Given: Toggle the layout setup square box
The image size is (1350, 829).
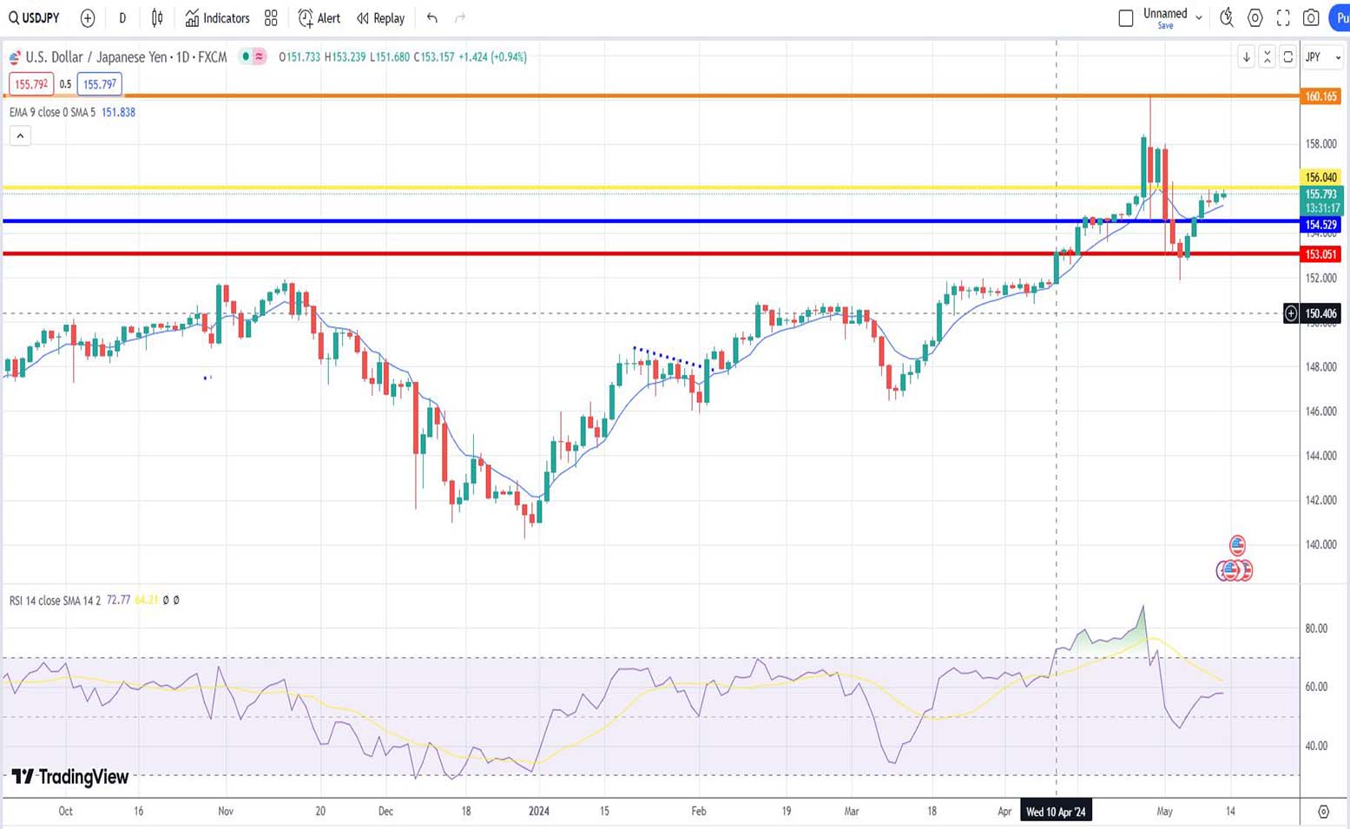Looking at the screenshot, I should click(x=1126, y=18).
